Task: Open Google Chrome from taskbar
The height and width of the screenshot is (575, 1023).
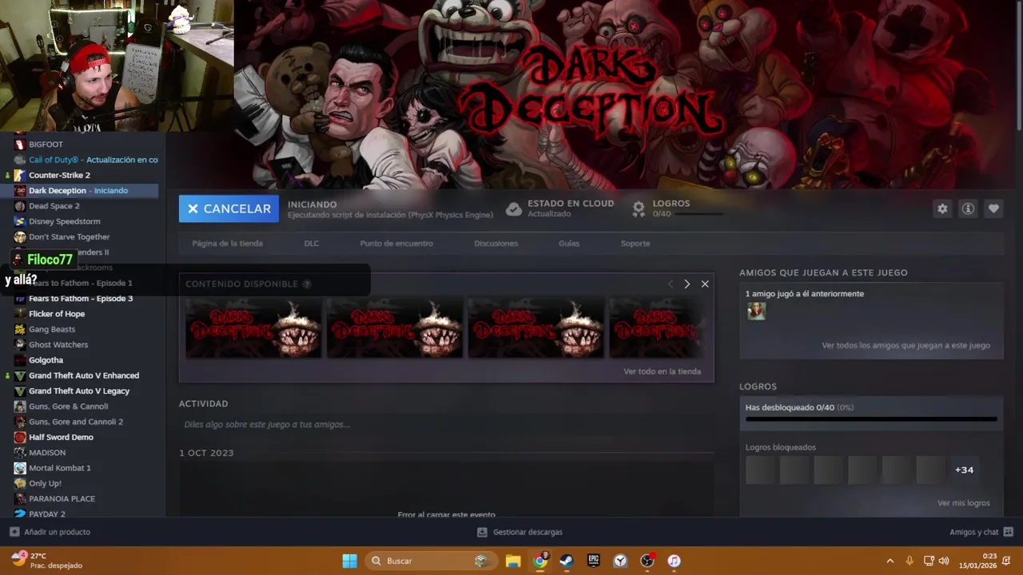Action: click(x=540, y=561)
